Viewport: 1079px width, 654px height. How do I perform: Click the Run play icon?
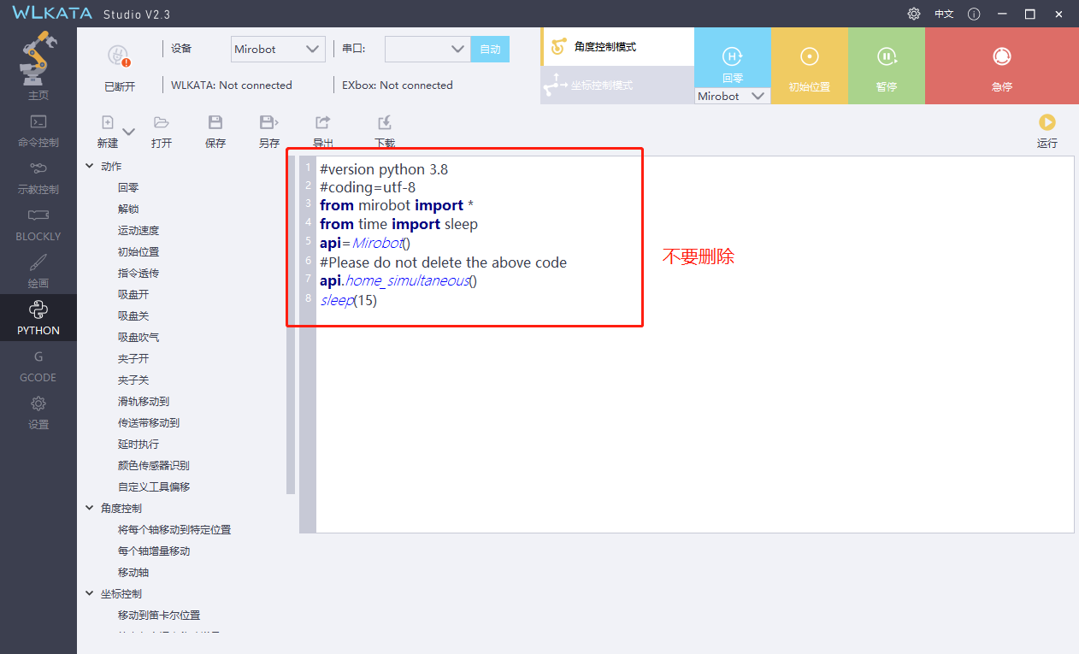1047,123
